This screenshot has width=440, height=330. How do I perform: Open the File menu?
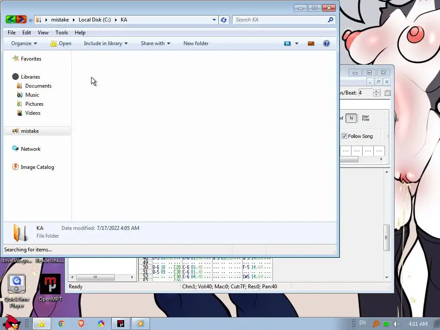[x=12, y=33]
